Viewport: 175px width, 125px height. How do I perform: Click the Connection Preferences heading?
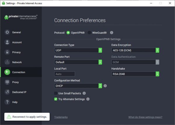pos(80,20)
